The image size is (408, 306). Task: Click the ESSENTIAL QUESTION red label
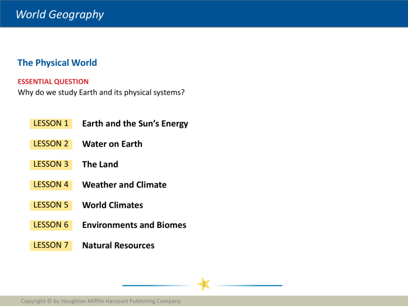[x=53, y=82]
